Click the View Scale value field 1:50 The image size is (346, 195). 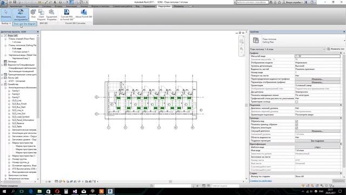coord(317,56)
